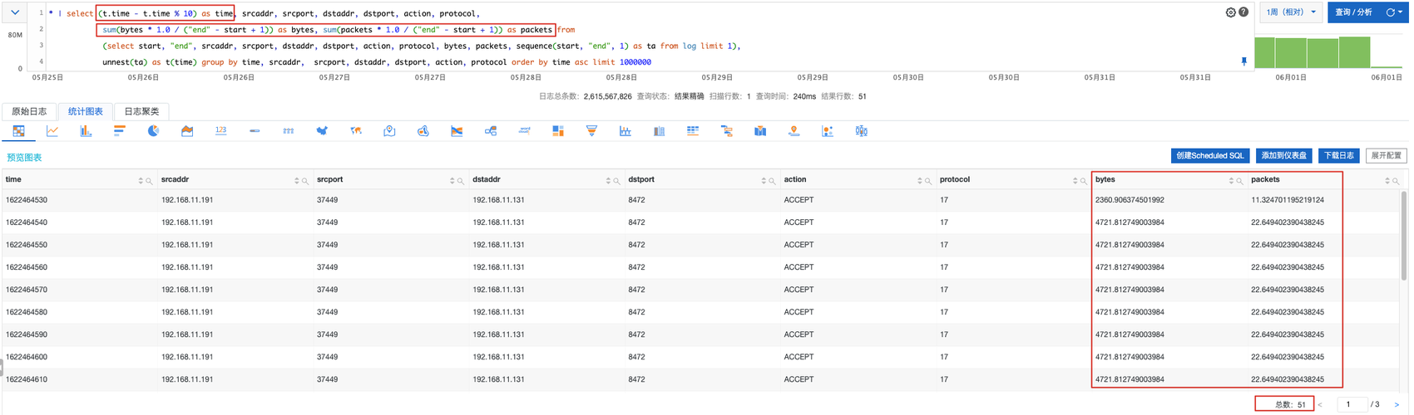Image resolution: width=1414 pixels, height=415 pixels.
Task: Switch to the 统计图表 tab
Action: pyautogui.click(x=85, y=111)
